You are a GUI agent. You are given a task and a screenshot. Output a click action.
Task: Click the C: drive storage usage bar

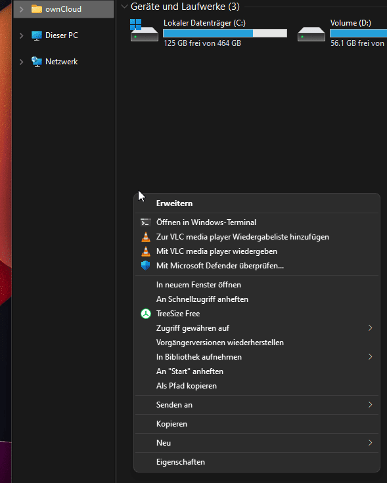point(225,33)
